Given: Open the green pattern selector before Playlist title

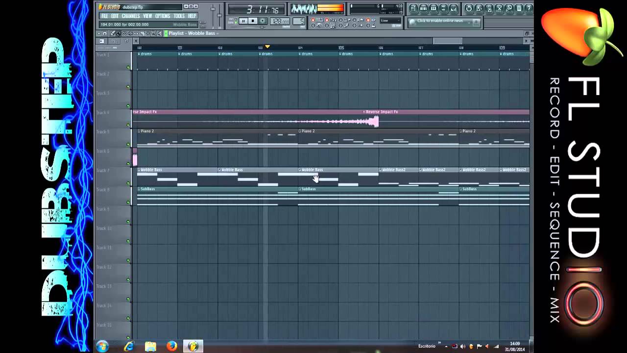Looking at the screenshot, I should [x=166, y=33].
